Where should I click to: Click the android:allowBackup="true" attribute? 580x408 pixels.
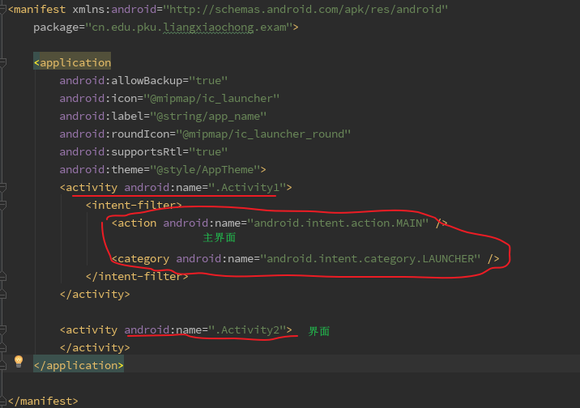[x=143, y=81]
